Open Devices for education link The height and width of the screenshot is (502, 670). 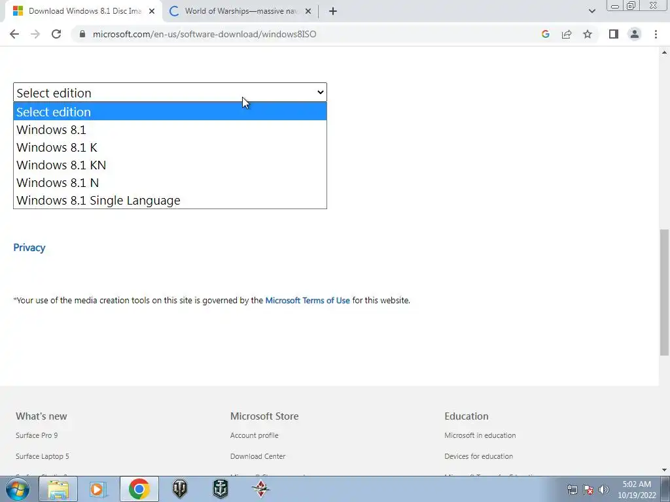tap(478, 456)
